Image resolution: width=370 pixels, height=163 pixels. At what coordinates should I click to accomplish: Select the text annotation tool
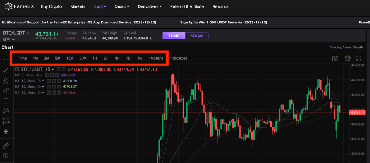(x=6, y=101)
